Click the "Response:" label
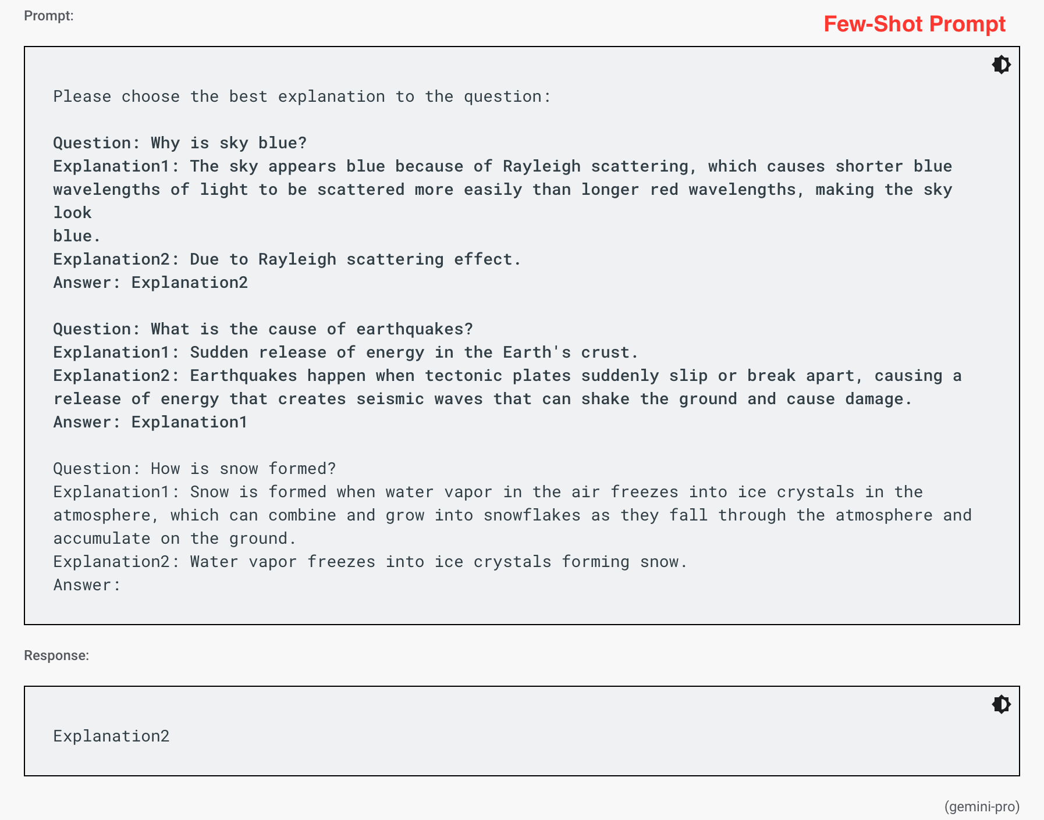Image resolution: width=1044 pixels, height=820 pixels. (56, 655)
